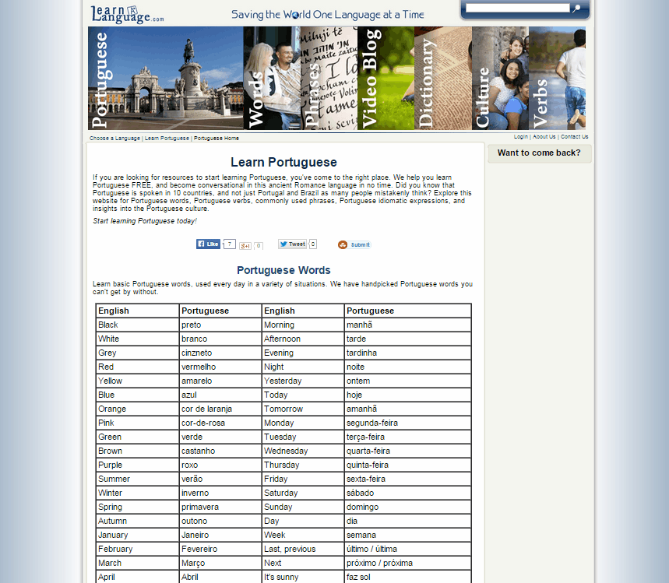Click the Google +1 button
The width and height of the screenshot is (669, 583).
[x=245, y=246]
